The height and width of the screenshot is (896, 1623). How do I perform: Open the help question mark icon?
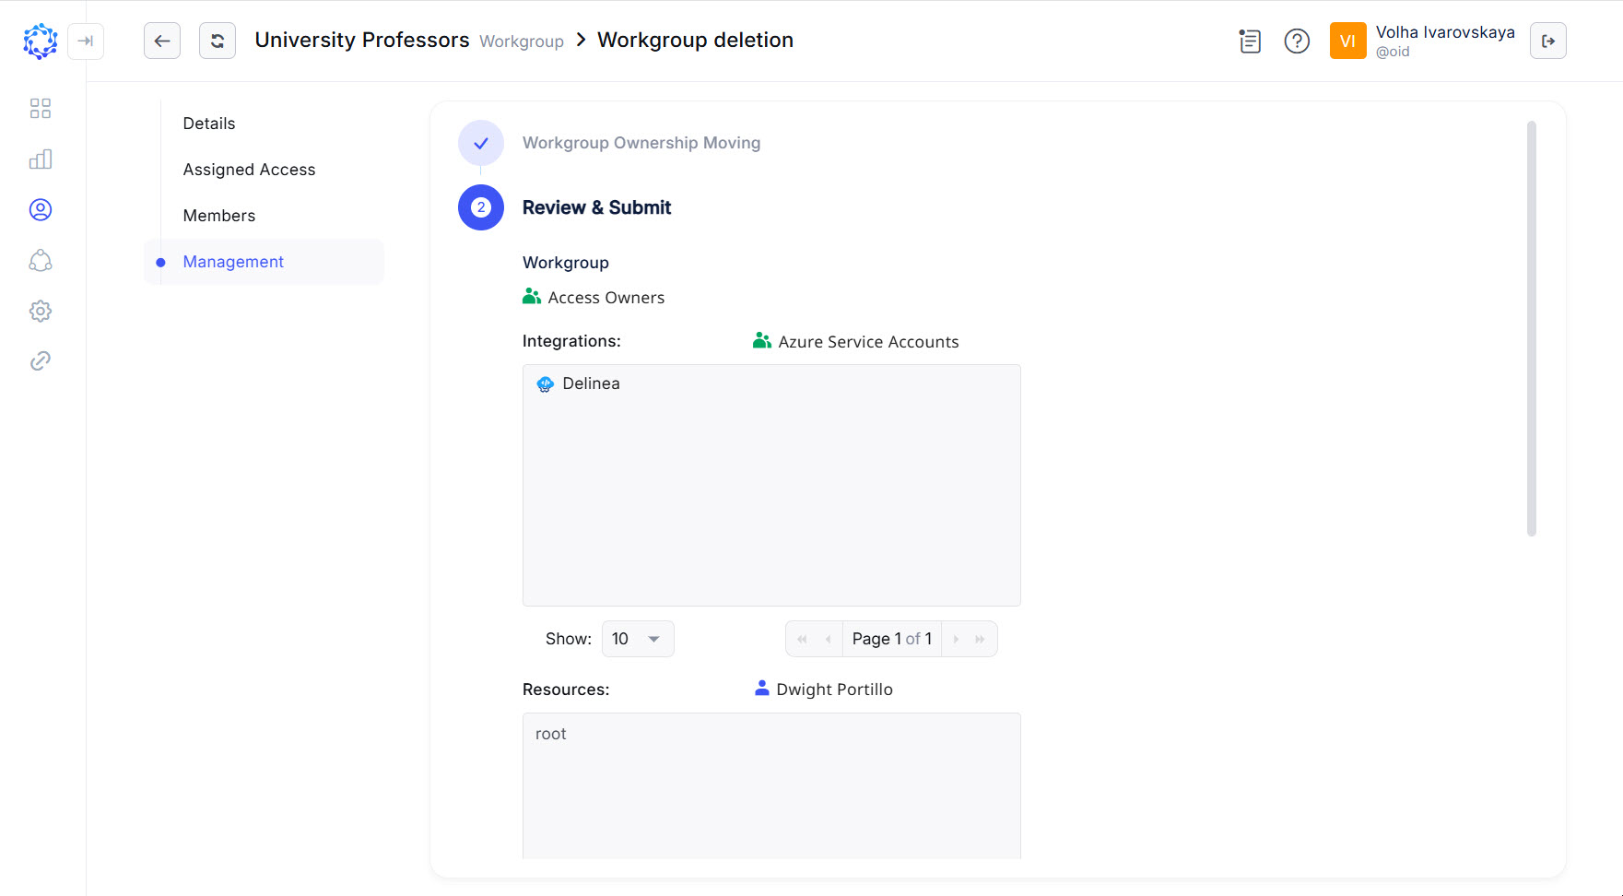pyautogui.click(x=1297, y=41)
